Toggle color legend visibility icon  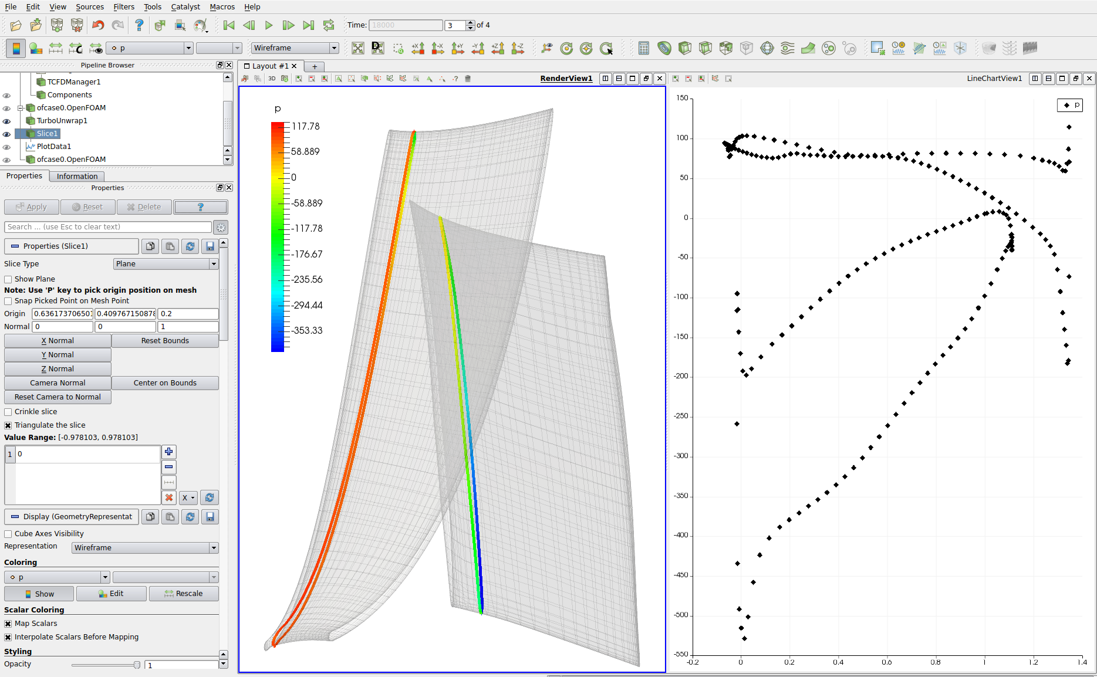pyautogui.click(x=16, y=48)
